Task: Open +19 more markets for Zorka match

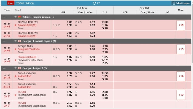Action: click(x=181, y=25)
